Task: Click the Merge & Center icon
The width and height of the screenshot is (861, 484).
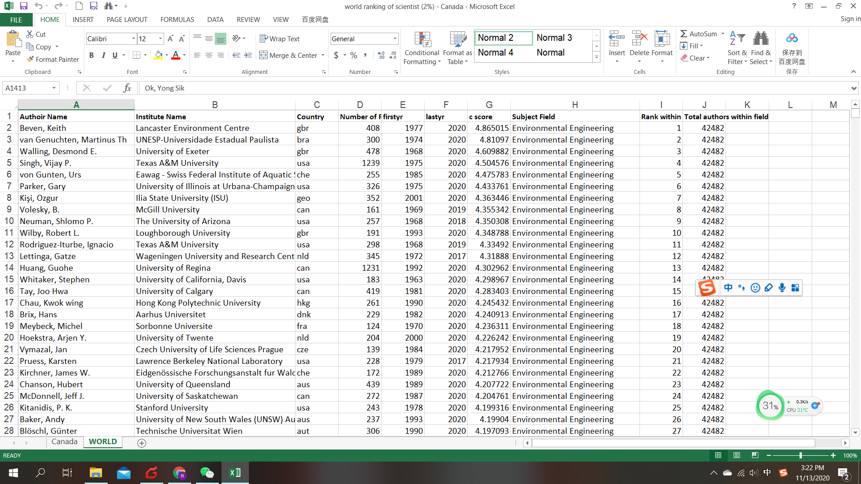Action: tap(264, 55)
